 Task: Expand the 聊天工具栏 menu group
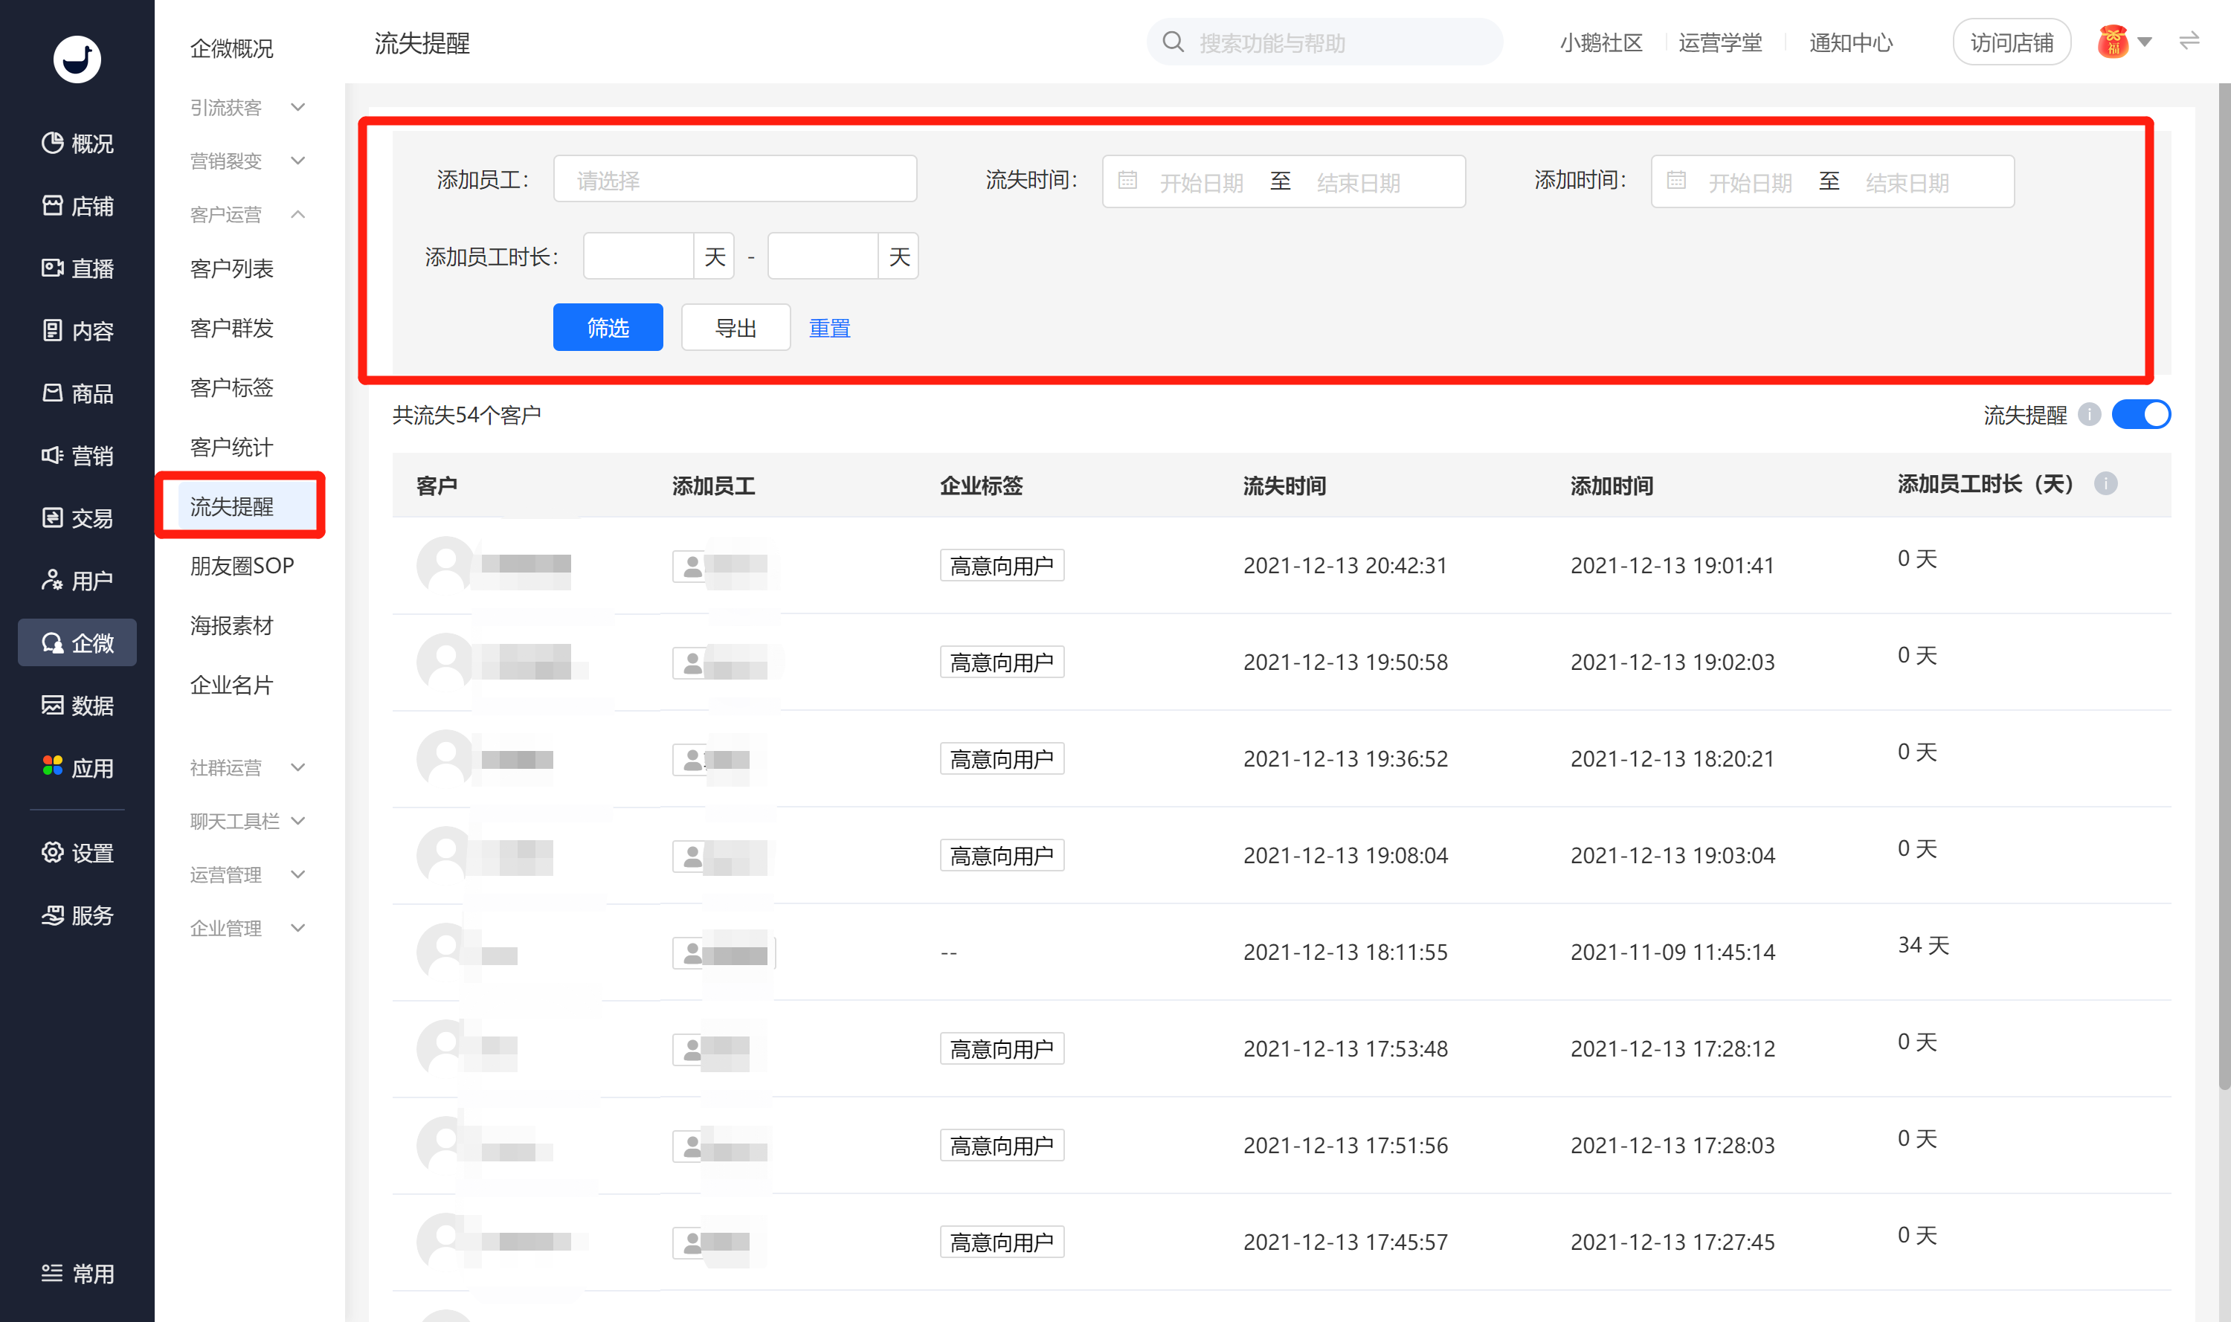(248, 822)
